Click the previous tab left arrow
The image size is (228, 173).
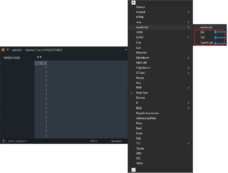coord(38,57)
